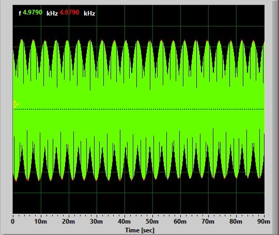Click the 60m time axis label
279x235 pixels.
[180, 222]
